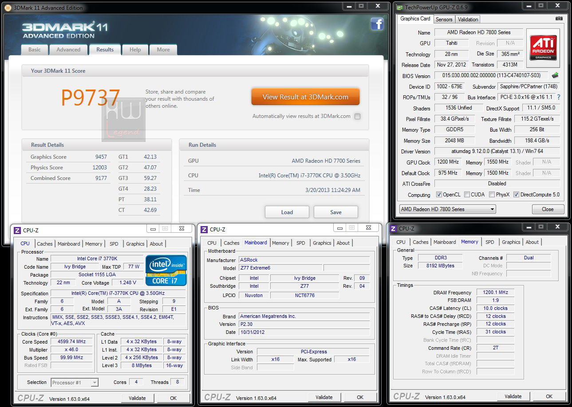Screen dimensions: 572x407
Task: Open the Facebook icon in 3DMark
Action: pyautogui.click(x=377, y=23)
